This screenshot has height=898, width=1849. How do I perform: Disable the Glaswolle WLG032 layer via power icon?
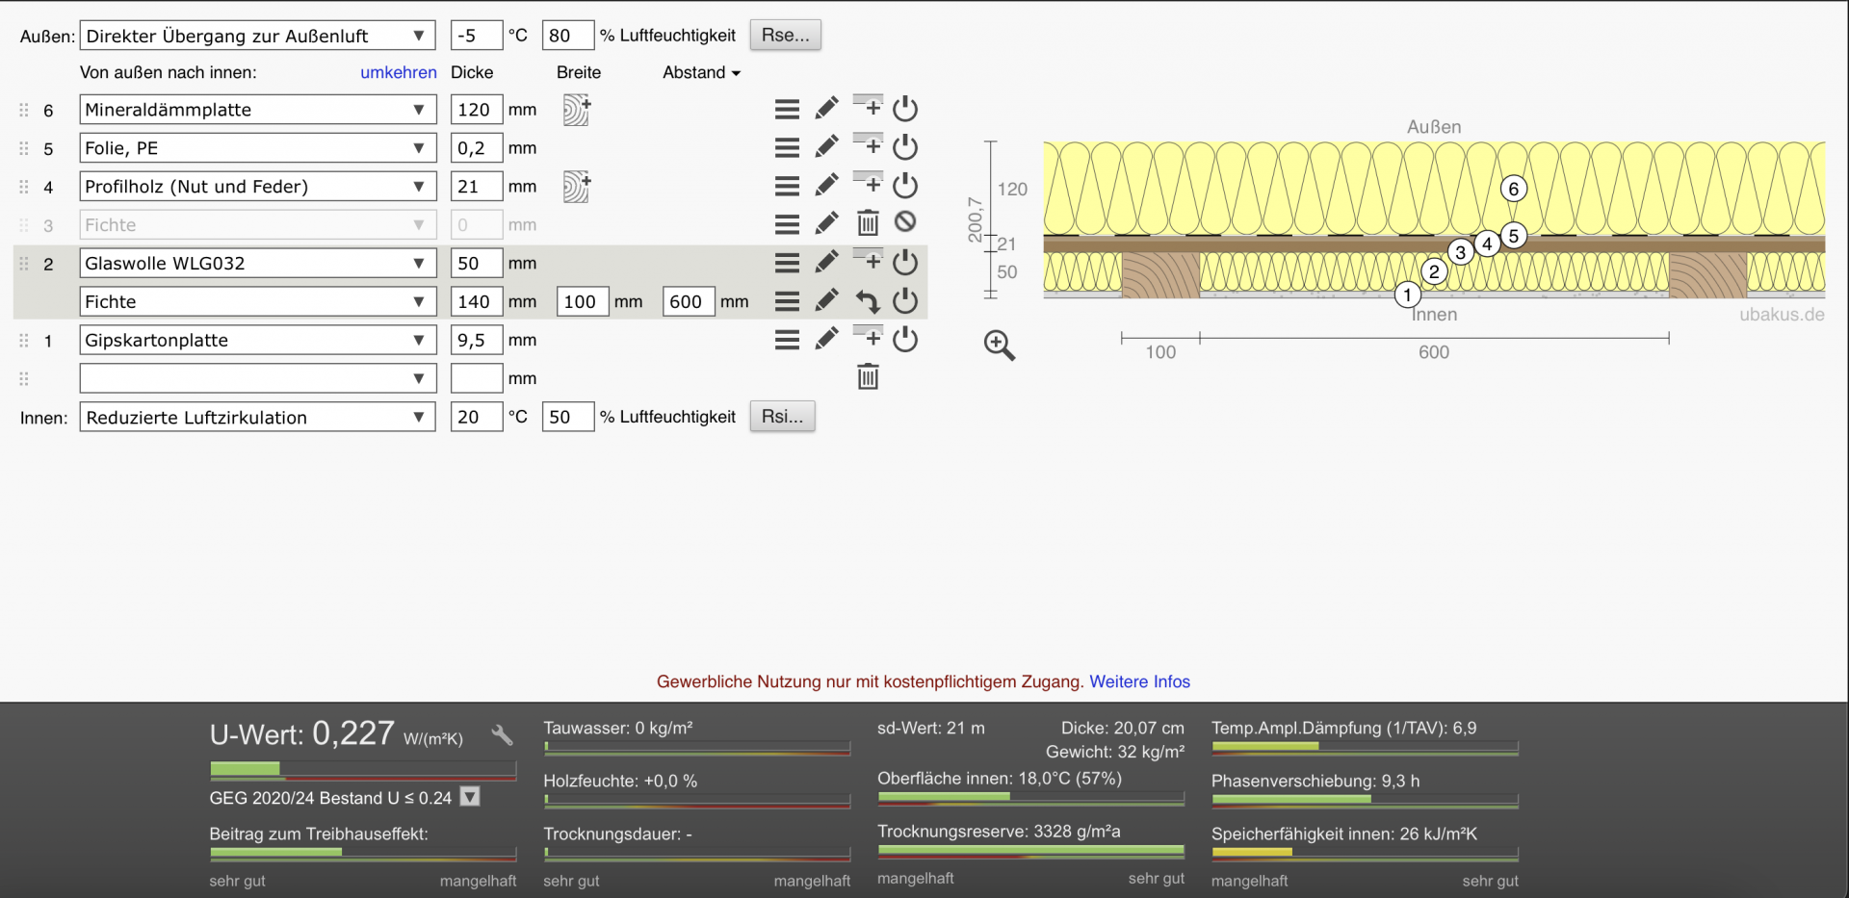pyautogui.click(x=904, y=263)
